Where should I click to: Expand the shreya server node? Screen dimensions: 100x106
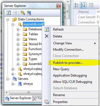tap(13, 84)
